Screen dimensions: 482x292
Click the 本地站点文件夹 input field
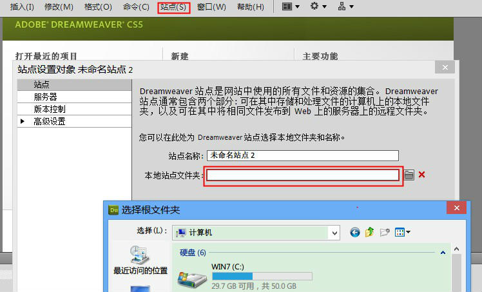point(303,175)
